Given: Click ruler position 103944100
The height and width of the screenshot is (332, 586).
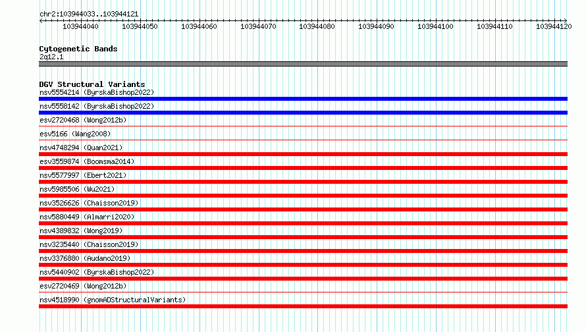Looking at the screenshot, I should [435, 26].
